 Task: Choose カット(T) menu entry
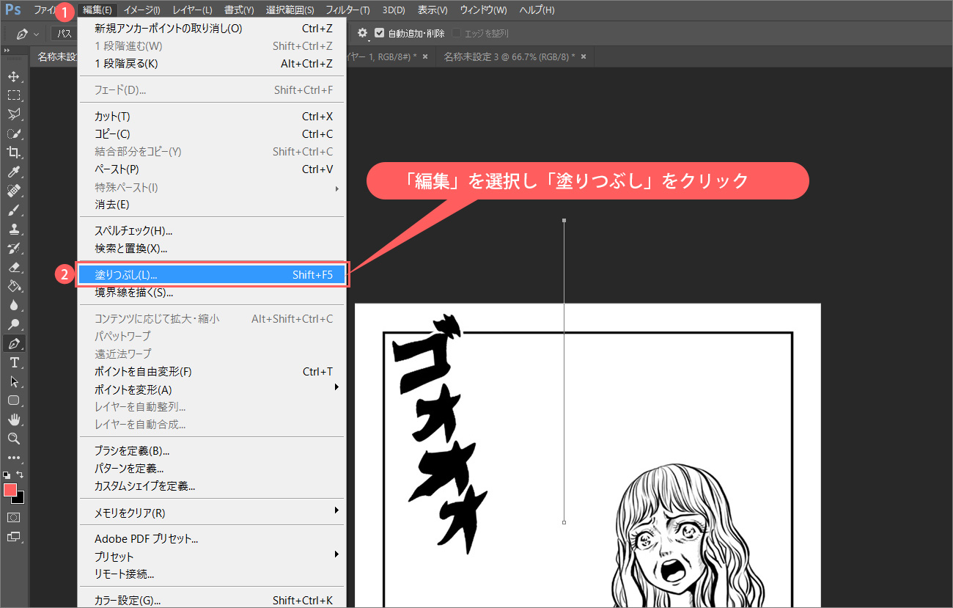tap(211, 117)
